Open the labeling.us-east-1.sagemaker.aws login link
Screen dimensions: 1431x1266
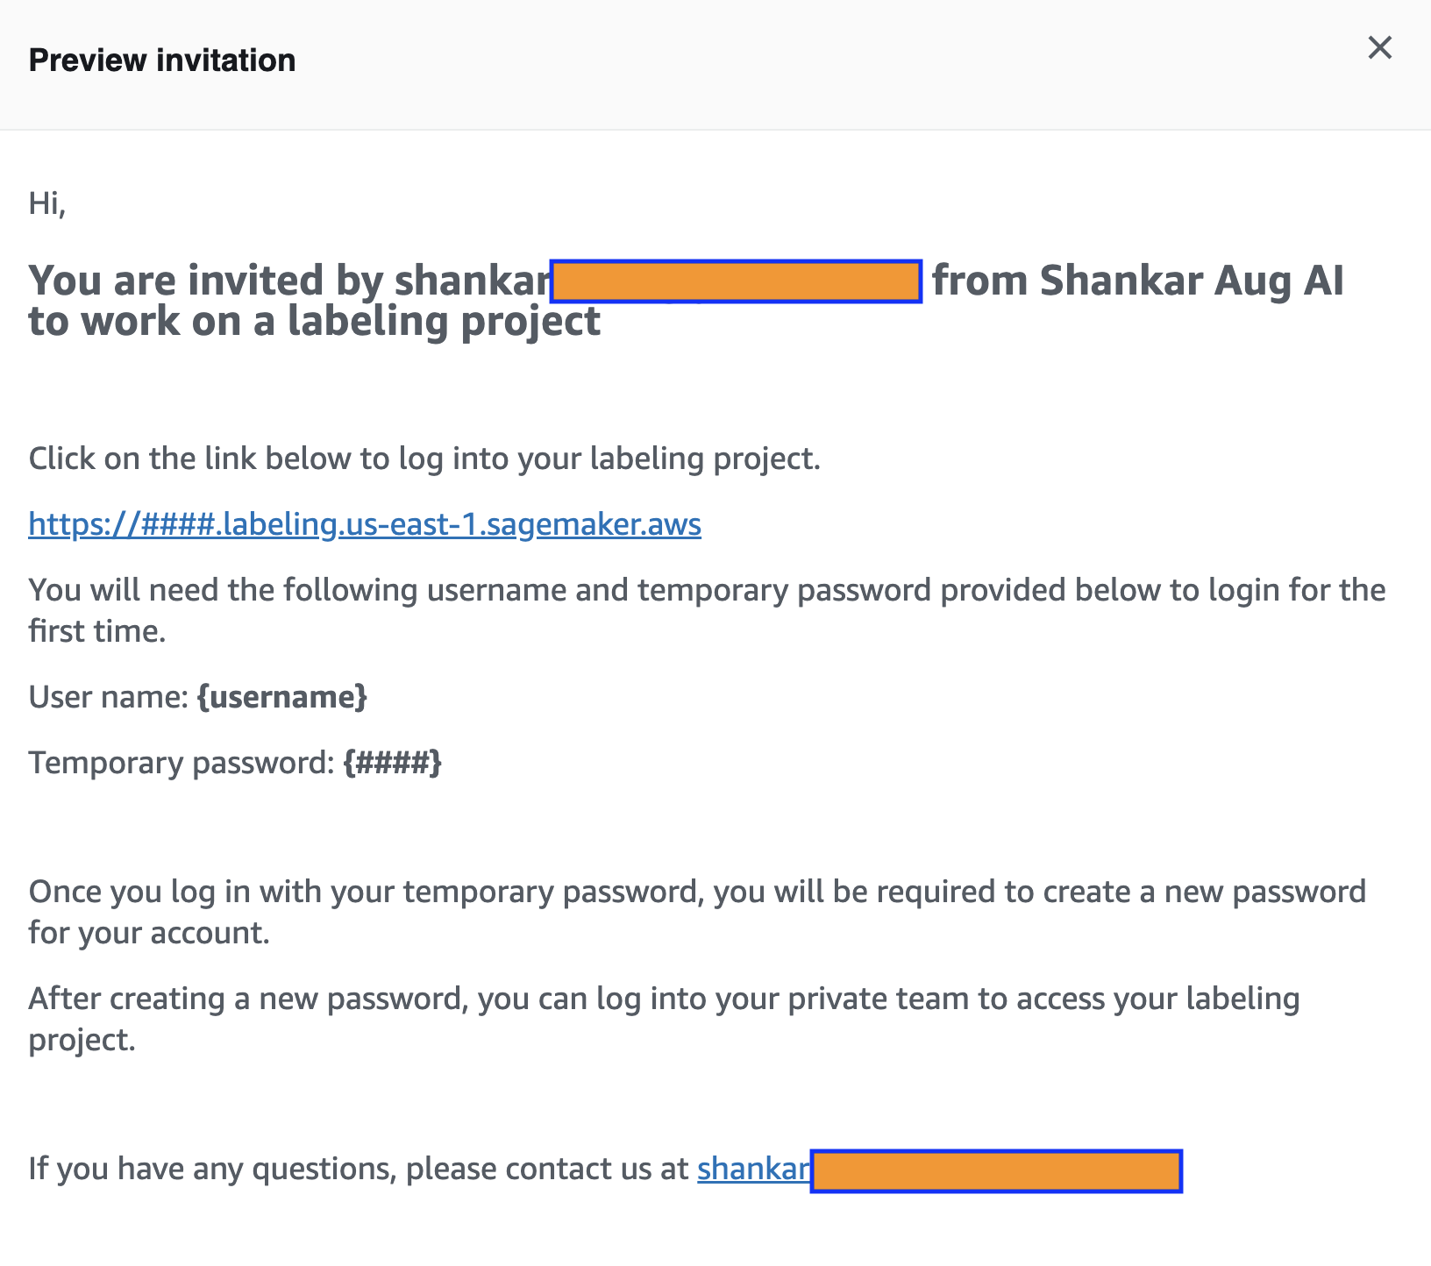click(365, 524)
